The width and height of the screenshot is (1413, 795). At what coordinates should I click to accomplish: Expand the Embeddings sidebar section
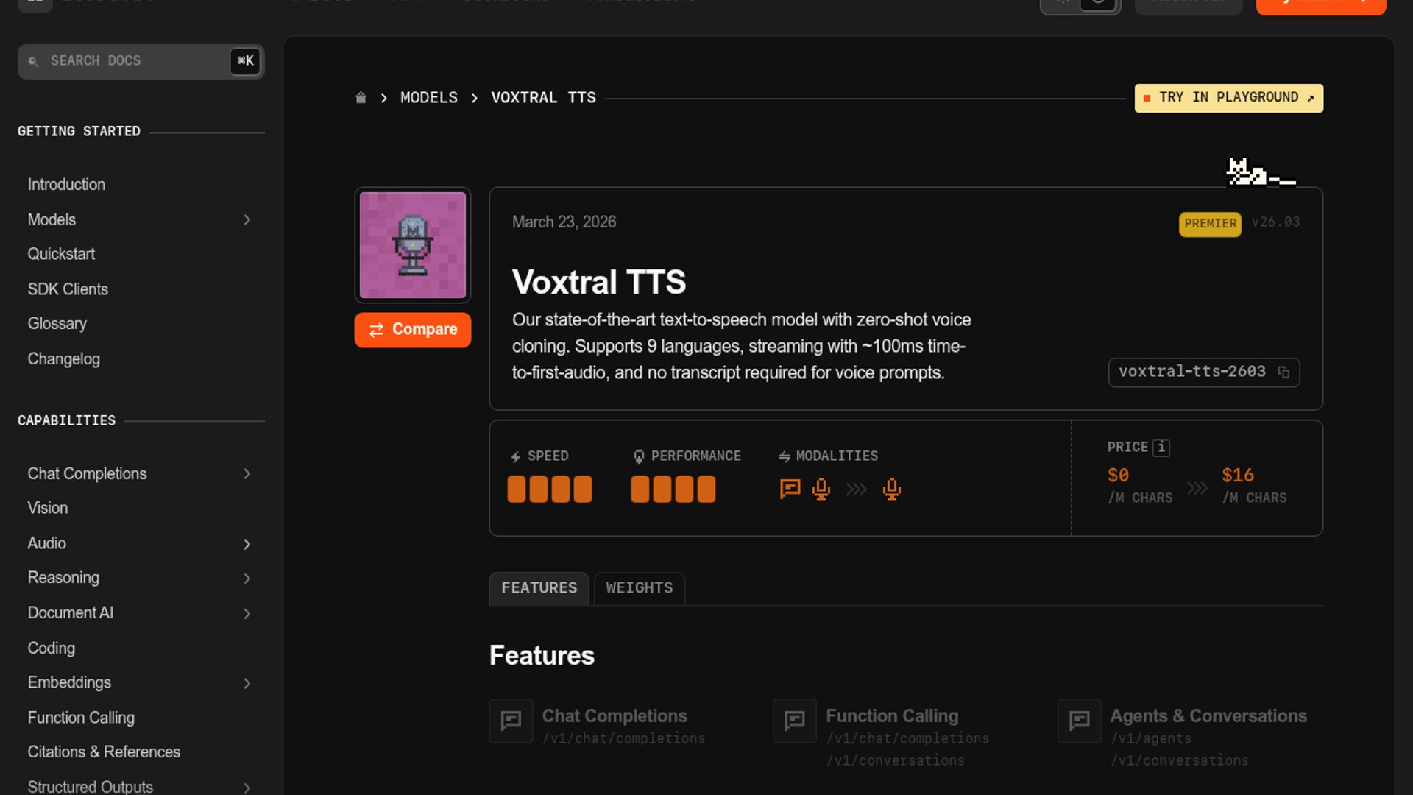[x=247, y=683]
